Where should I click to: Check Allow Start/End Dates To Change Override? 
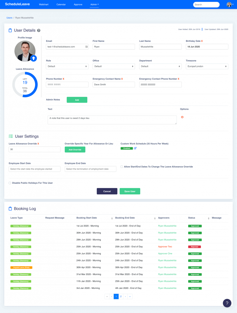pos(122,167)
